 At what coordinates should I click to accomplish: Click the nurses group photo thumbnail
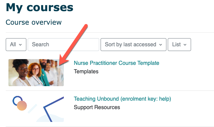pyautogui.click(x=36, y=73)
